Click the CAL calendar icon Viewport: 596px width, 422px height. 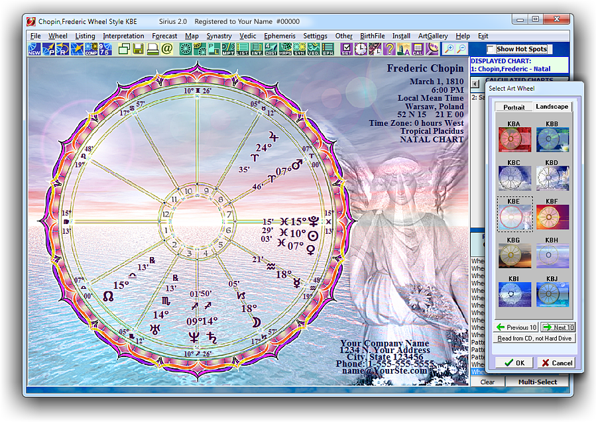tap(418, 49)
